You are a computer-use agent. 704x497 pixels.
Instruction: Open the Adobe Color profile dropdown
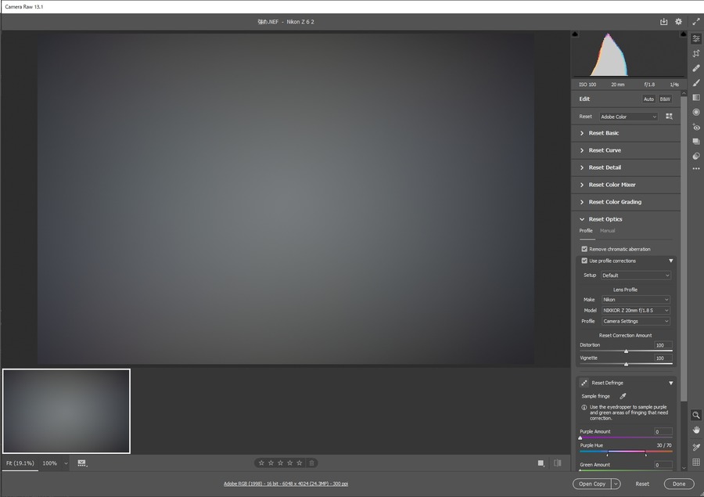coord(629,117)
